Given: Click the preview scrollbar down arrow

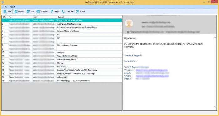Looking at the screenshot, I should [215, 107].
